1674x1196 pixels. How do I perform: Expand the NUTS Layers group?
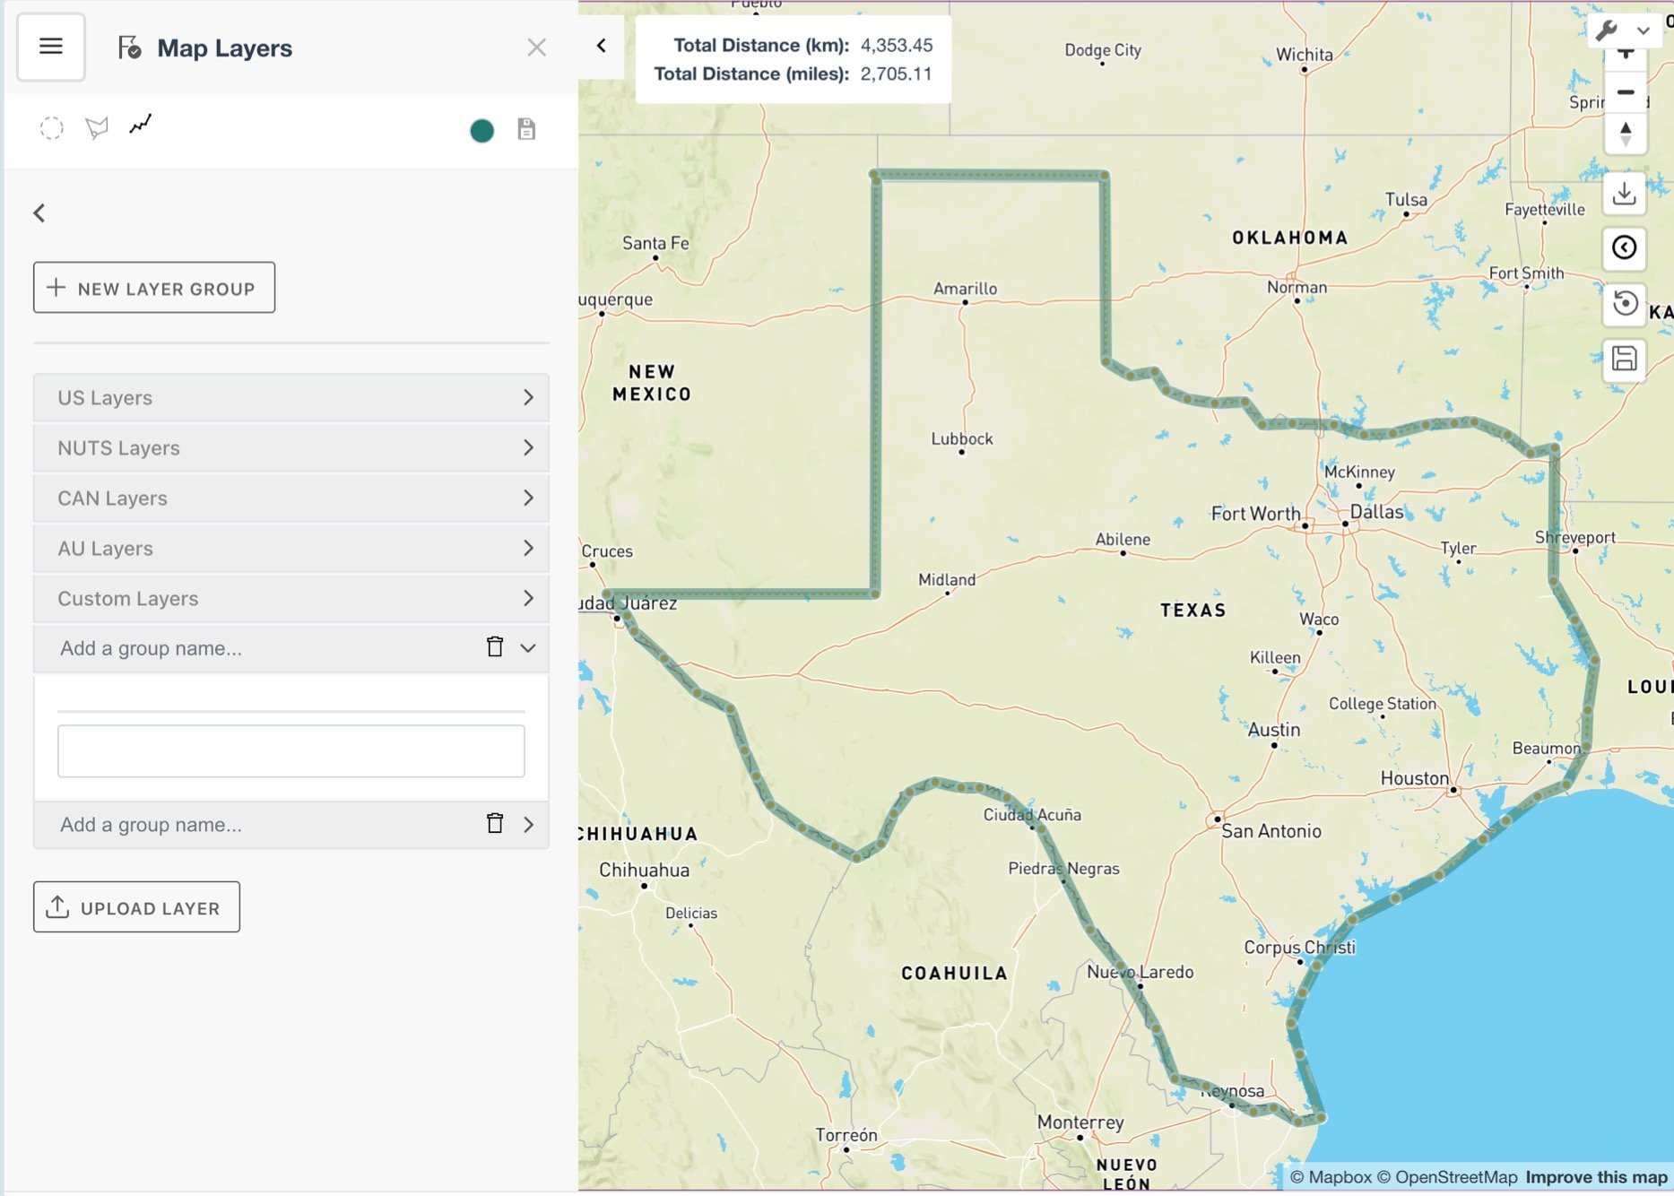291,447
